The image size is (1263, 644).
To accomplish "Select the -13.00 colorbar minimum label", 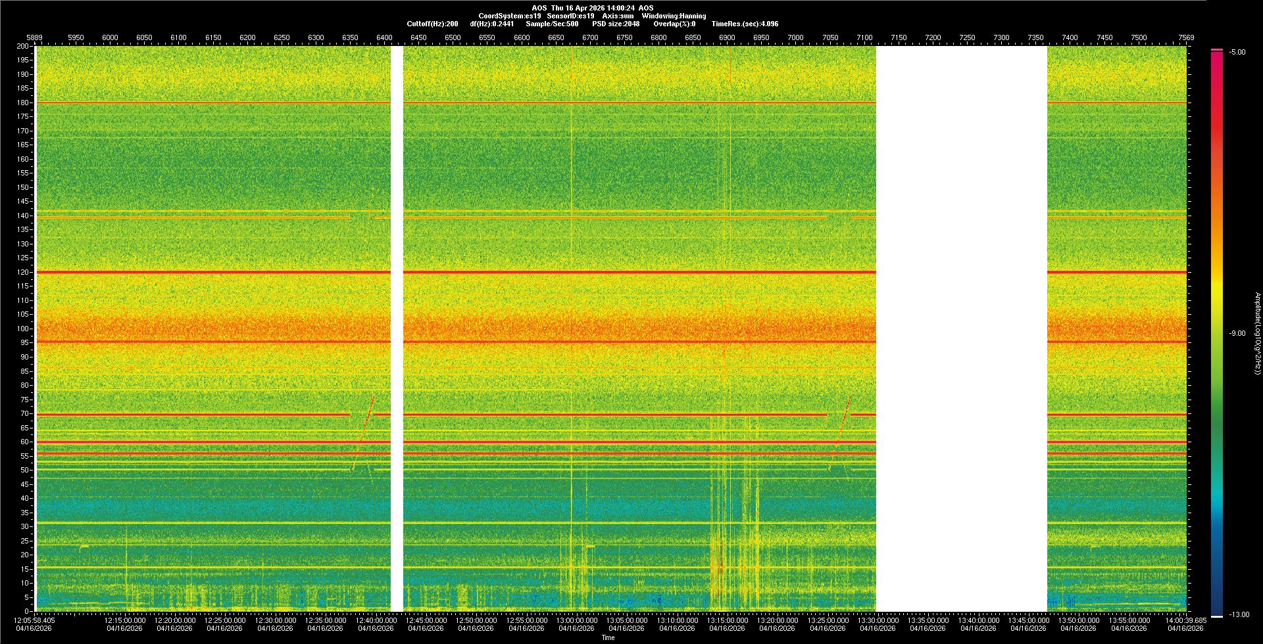I will (x=1239, y=615).
